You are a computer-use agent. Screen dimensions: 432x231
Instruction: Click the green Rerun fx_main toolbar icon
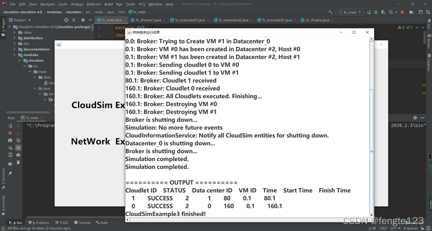pyautogui.click(x=369, y=12)
